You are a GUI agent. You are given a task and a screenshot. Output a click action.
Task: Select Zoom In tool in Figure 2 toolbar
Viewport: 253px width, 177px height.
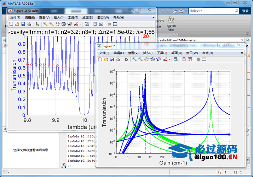[x=134, y=59]
